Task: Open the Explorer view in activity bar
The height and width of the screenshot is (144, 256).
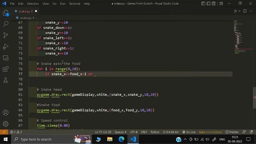Action: pos(6,13)
